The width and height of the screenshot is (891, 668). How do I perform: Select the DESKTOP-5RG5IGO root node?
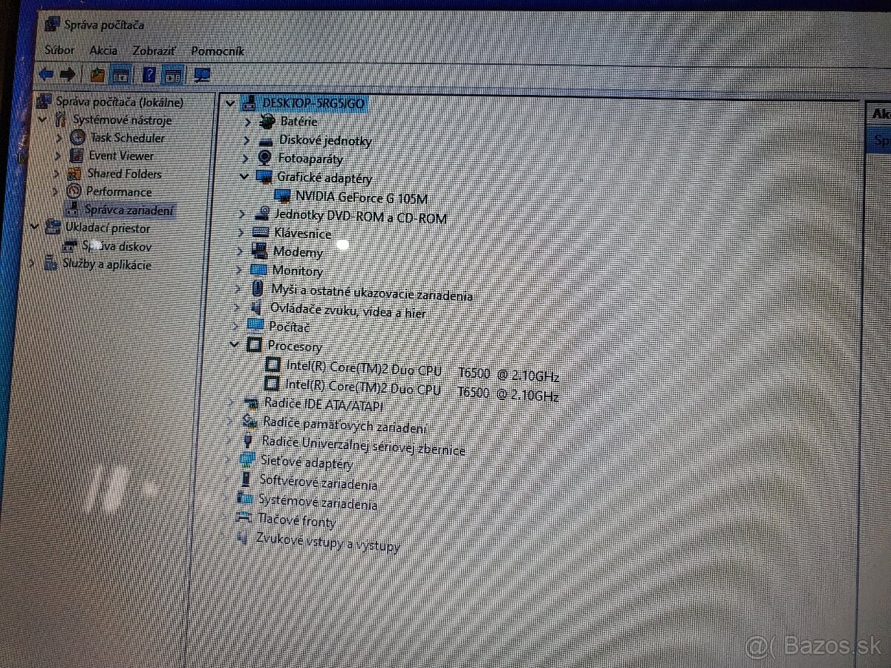(313, 103)
